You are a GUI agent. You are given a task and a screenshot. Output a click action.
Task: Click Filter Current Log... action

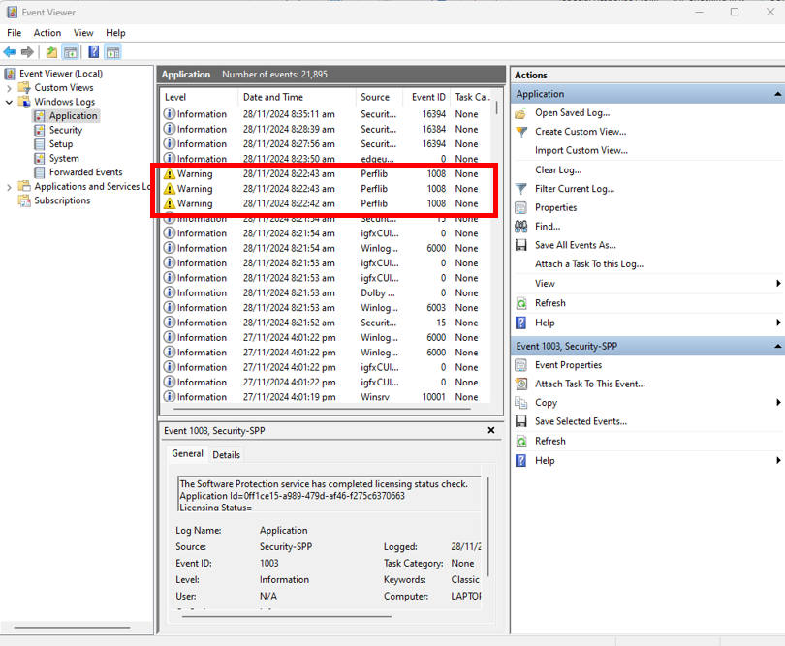tap(575, 189)
